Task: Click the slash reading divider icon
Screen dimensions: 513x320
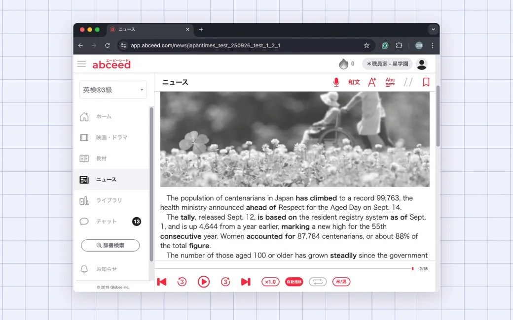Action: [x=408, y=82]
